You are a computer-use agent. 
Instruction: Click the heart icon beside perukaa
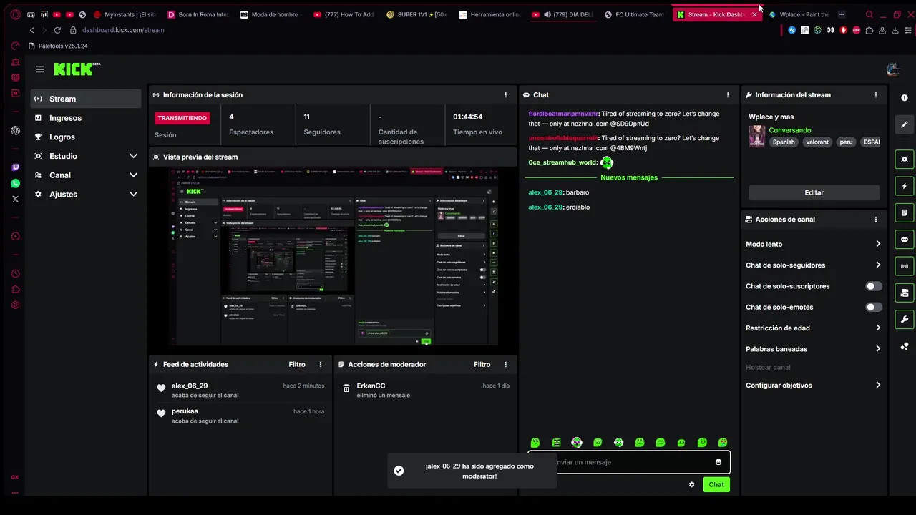[x=161, y=413]
